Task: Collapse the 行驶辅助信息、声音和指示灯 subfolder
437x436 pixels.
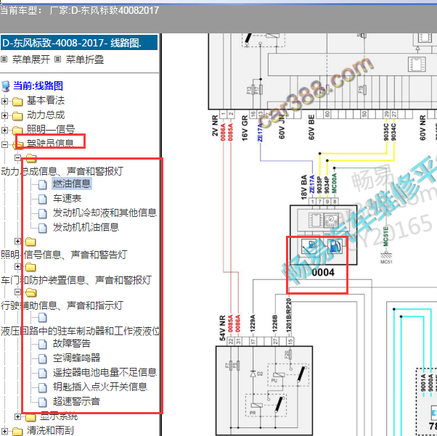Action: pyautogui.click(x=18, y=292)
